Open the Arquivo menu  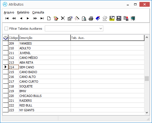coord(9,12)
